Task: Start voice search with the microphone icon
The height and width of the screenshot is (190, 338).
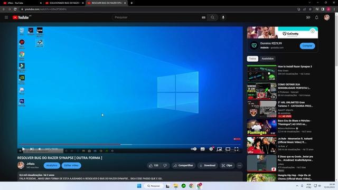Action: 223,17
